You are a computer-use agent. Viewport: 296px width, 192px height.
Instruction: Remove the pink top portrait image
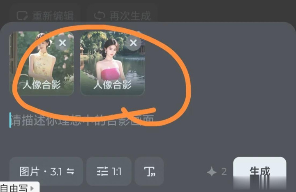tap(133, 43)
